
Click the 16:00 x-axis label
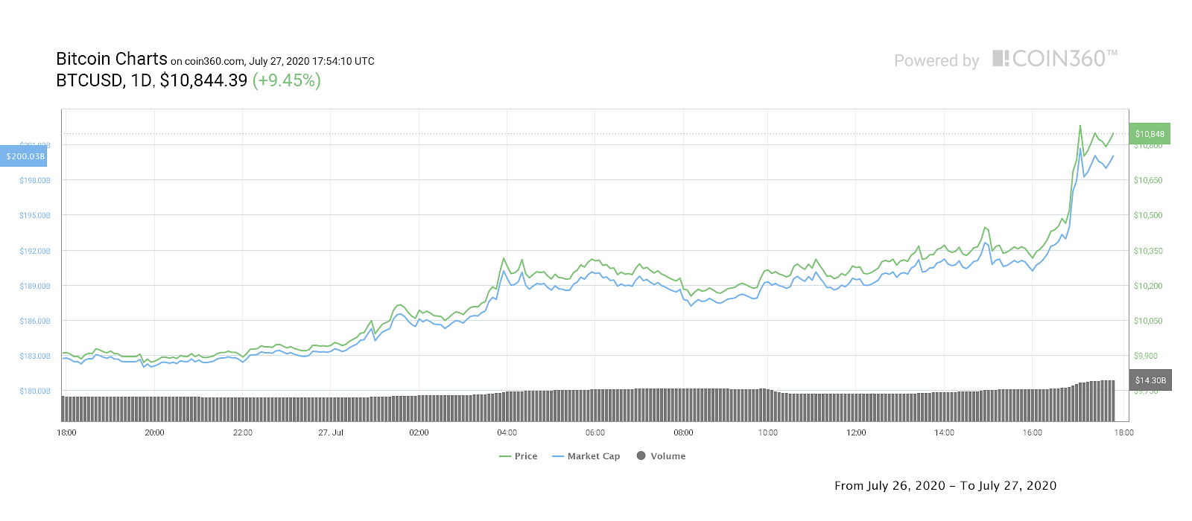[x=1032, y=432]
